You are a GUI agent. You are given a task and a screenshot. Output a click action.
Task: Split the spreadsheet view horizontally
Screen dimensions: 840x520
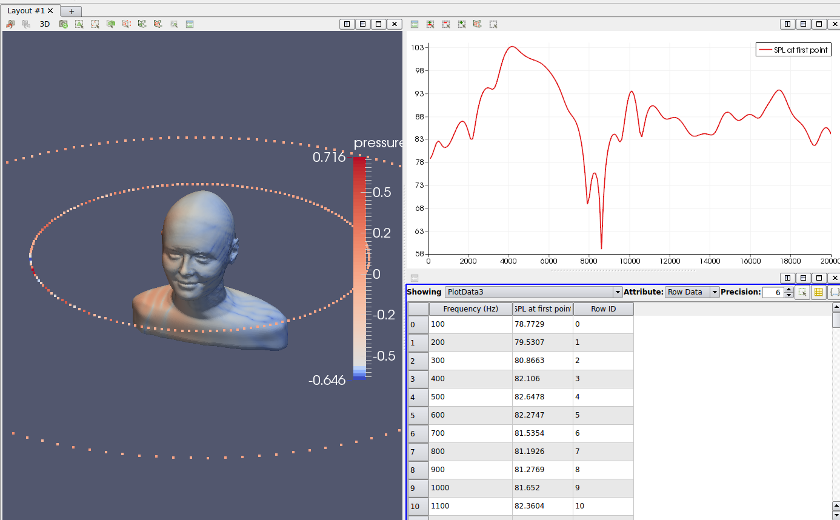click(787, 278)
